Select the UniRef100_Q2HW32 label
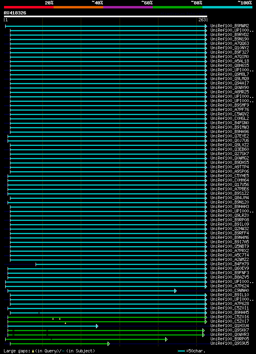The height and width of the screenshot is (354, 256). coord(230,229)
